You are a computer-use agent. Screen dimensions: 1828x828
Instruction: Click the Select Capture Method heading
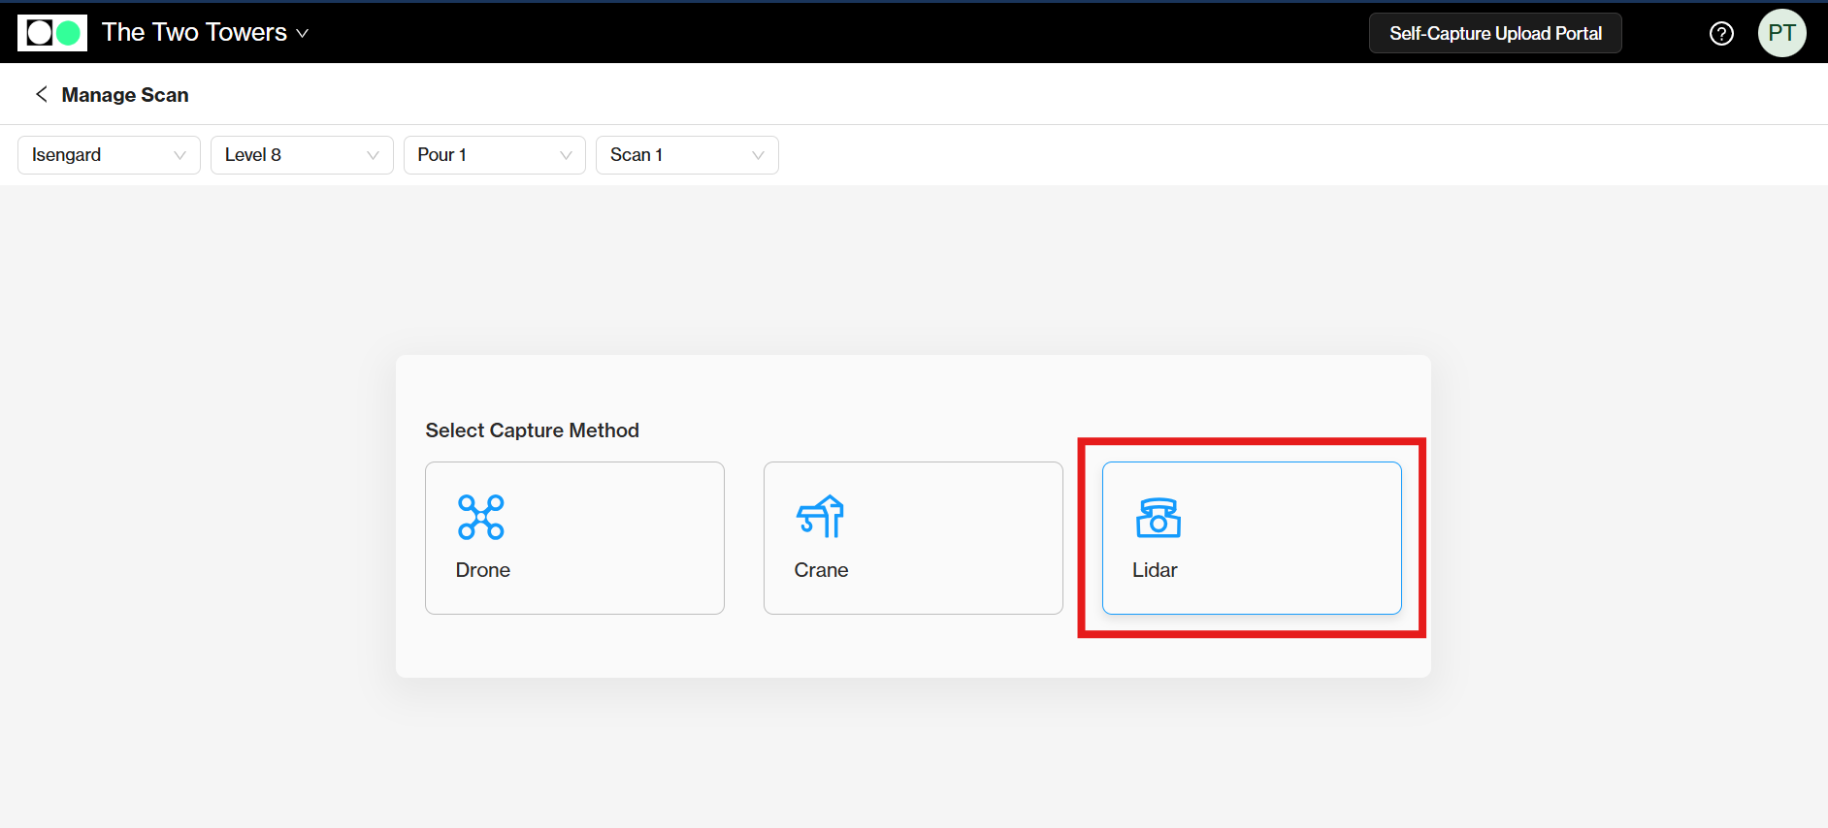pos(532,430)
